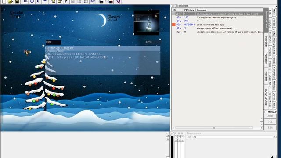
Task: Save using the floppy disk icon
Action: tap(17, 2)
